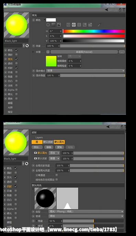Viewport: 136px width, 236px height.
Task: Toggle the eye icon for 默认反射 layer
Action: (35, 159)
